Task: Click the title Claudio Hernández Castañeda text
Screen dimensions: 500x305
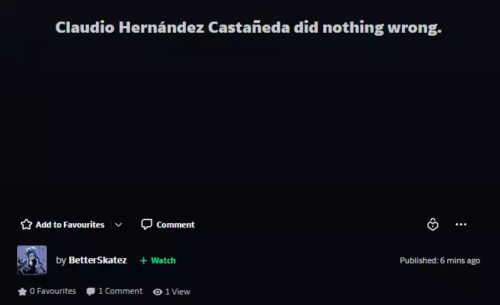Action: coord(172,28)
